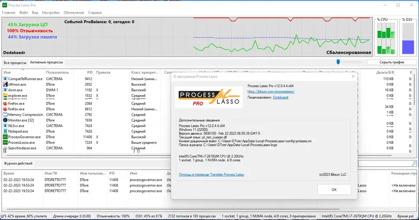Click the 44% Загрузка памяти label
Image resolution: width=419 pixels, height=220 pixels.
[x=32, y=37]
